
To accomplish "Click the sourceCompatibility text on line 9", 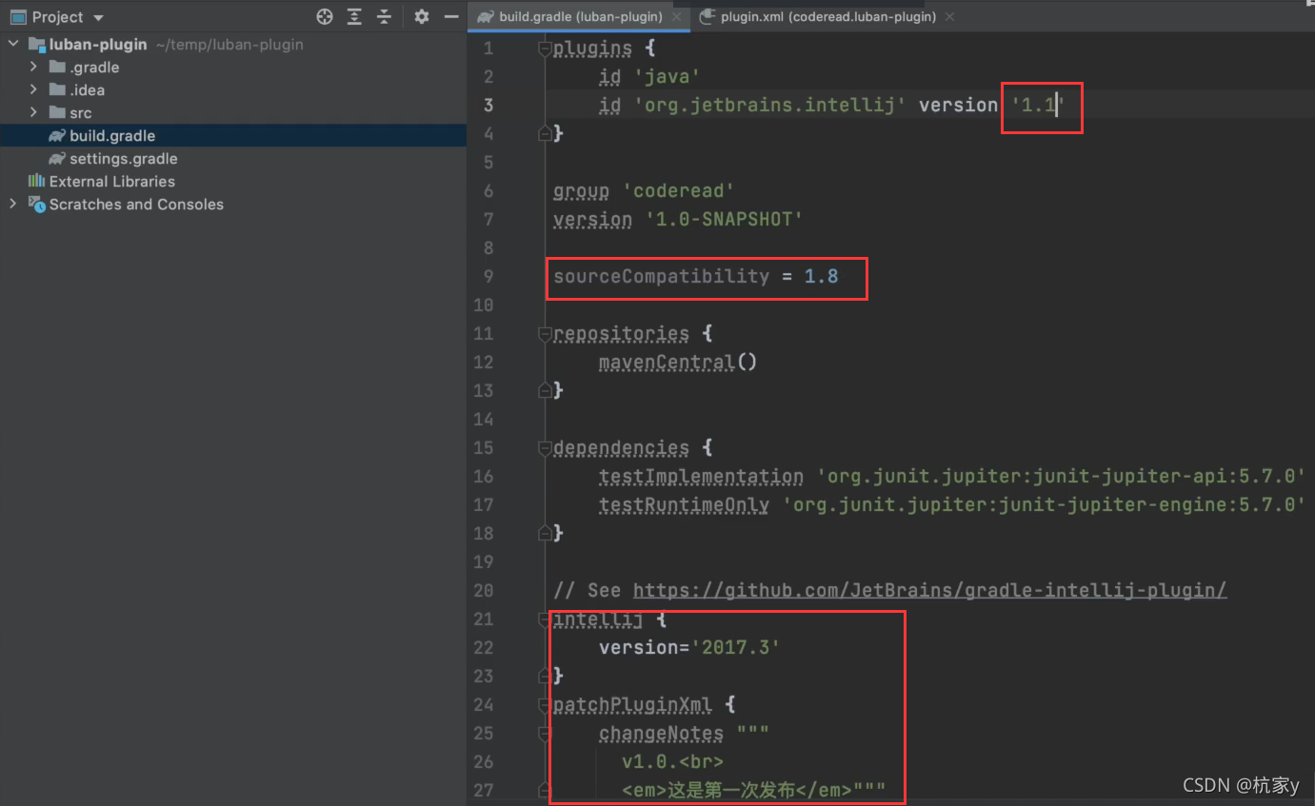I will tap(661, 276).
